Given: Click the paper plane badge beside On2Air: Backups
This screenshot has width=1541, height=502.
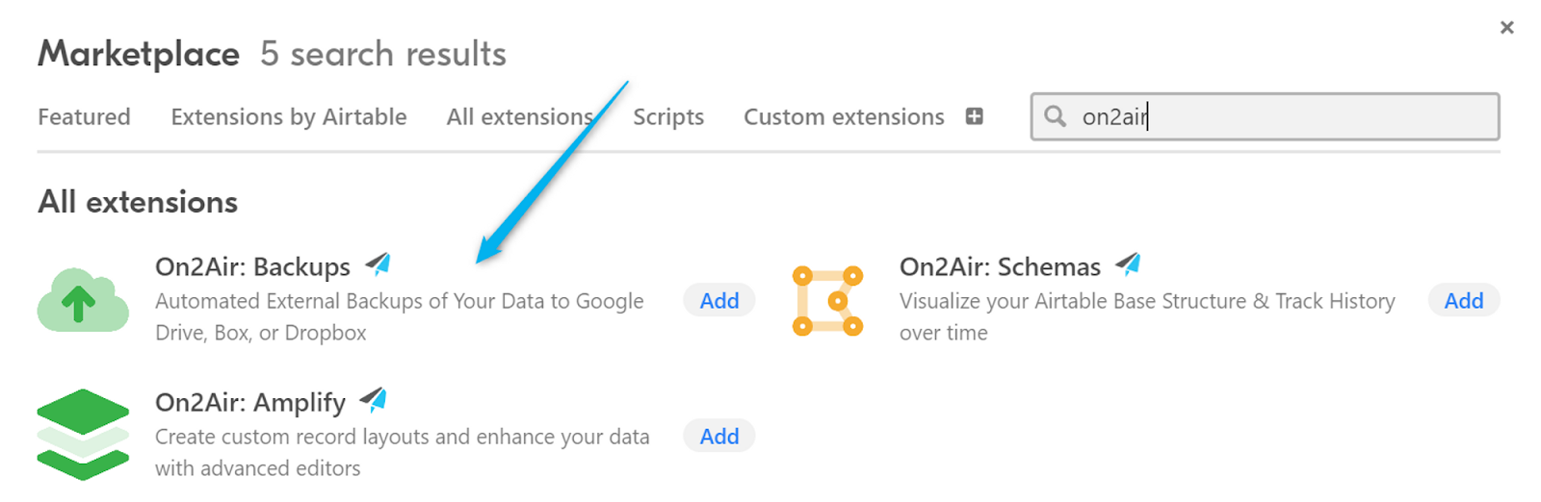Looking at the screenshot, I should [x=379, y=264].
